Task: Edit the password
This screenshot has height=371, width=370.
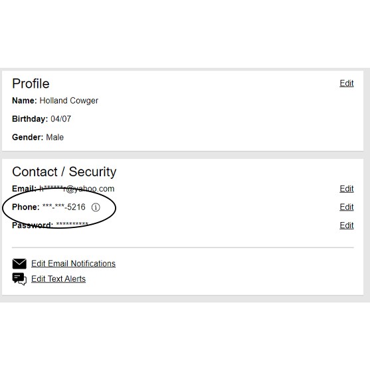Action: [x=347, y=225]
